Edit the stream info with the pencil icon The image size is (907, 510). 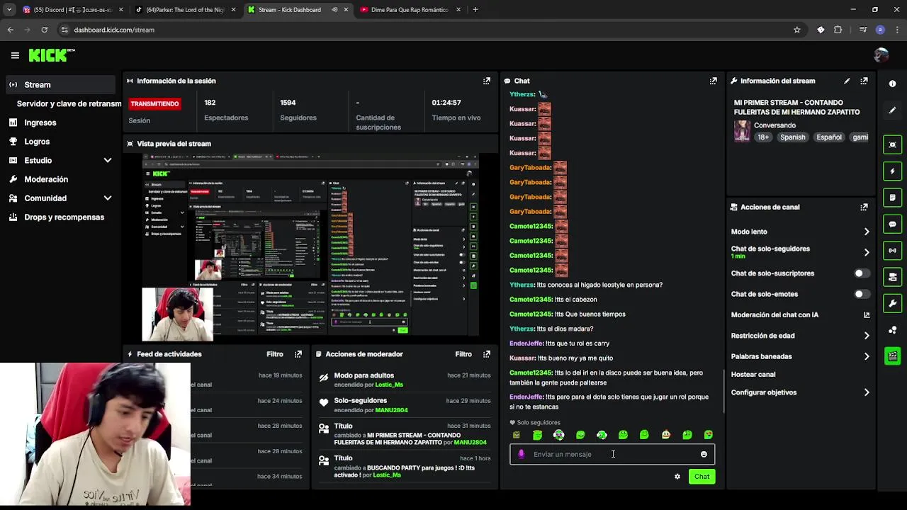(x=847, y=81)
